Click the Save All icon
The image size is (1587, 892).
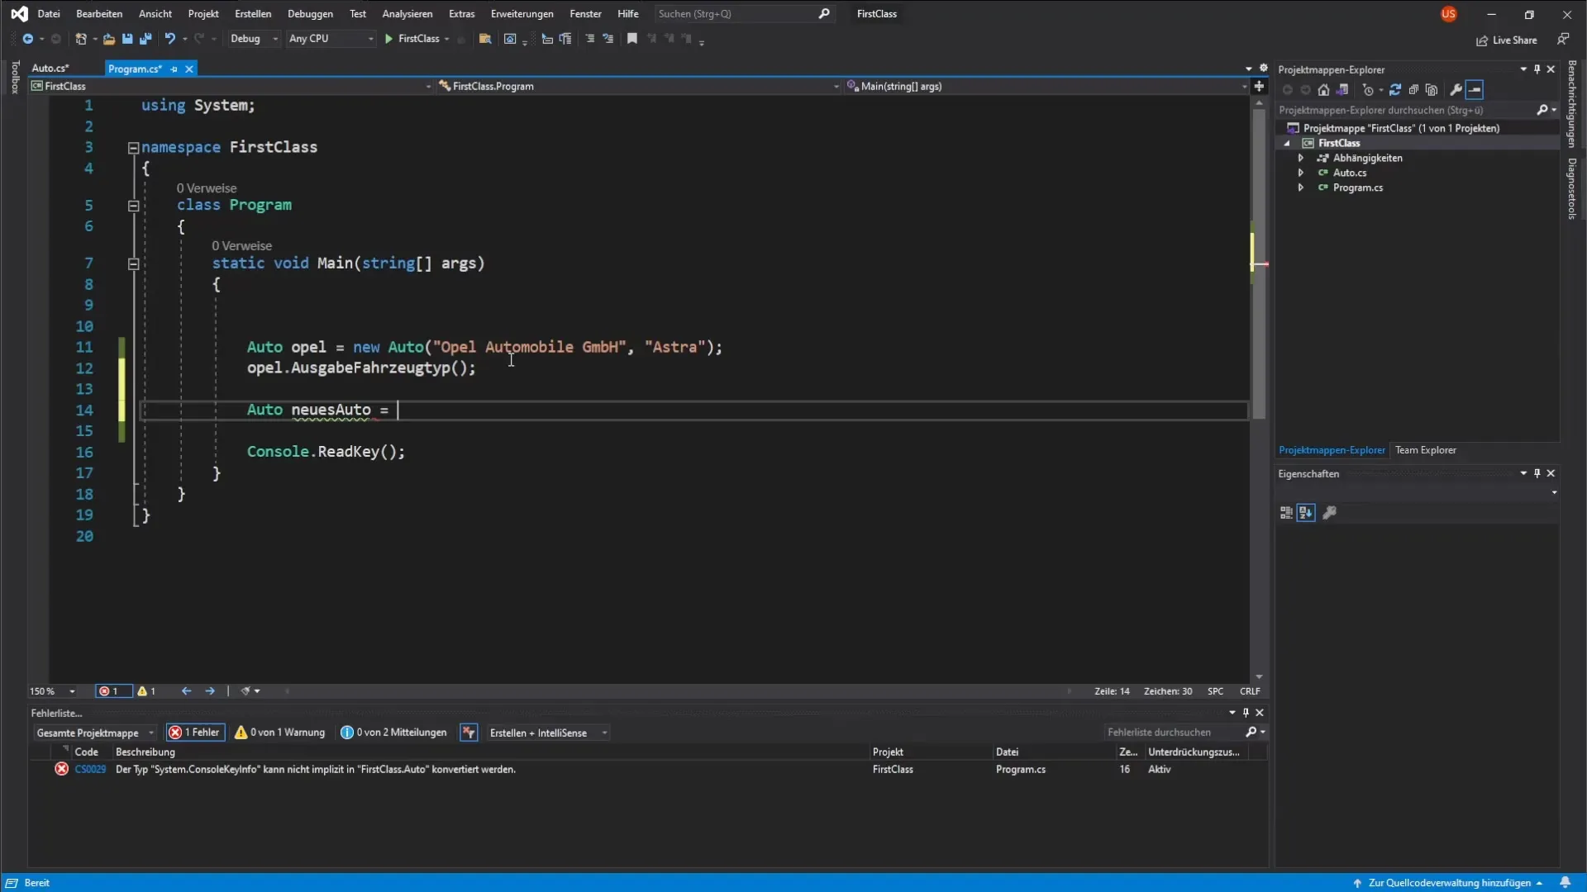(145, 39)
